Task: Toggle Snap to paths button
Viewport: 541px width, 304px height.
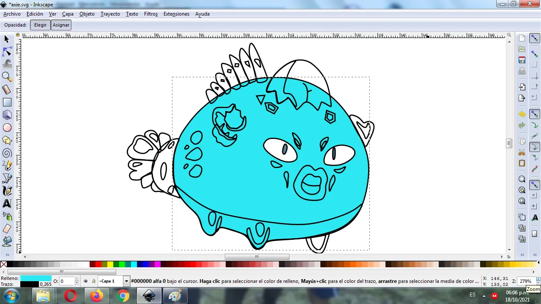Action: tap(535, 125)
